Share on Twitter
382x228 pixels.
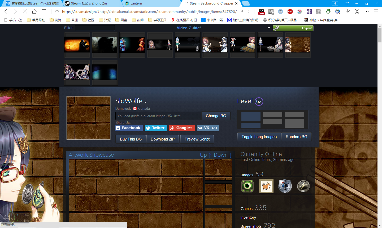pyautogui.click(x=156, y=128)
